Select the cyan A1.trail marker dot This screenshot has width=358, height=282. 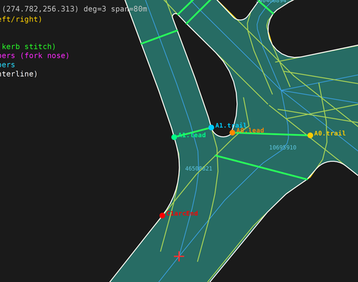click(211, 128)
